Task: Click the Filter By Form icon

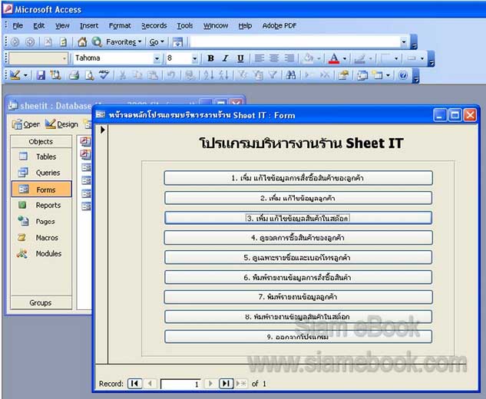Action: (258, 75)
